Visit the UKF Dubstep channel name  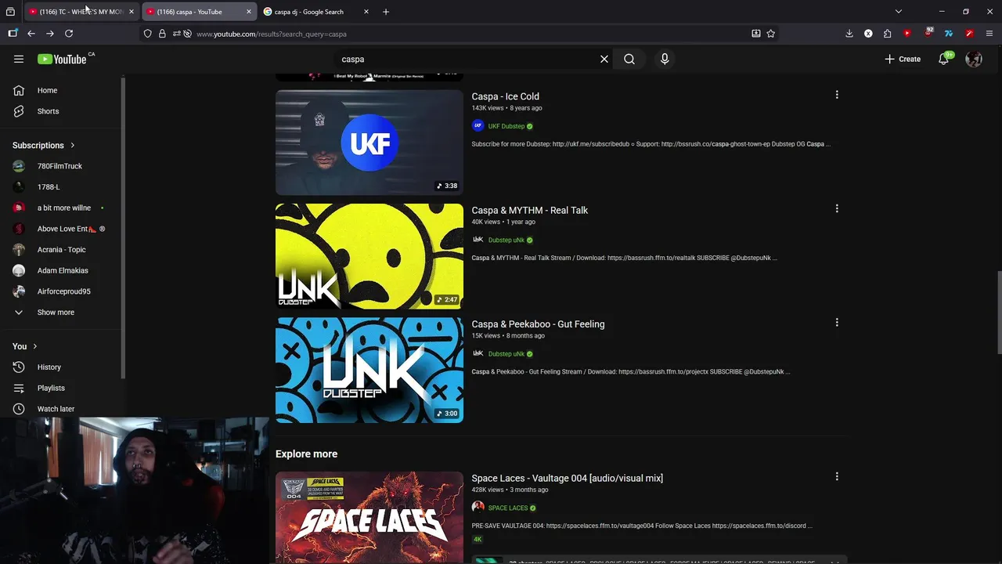[506, 126]
